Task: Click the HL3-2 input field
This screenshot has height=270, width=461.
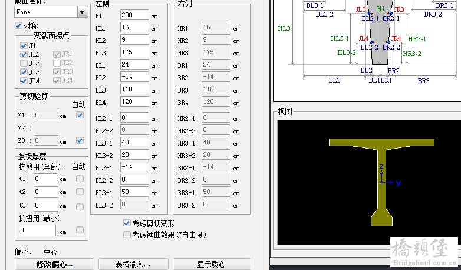Action: coord(134,154)
